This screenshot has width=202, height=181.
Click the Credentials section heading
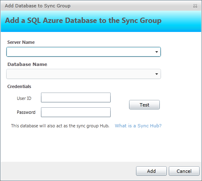(x=19, y=86)
